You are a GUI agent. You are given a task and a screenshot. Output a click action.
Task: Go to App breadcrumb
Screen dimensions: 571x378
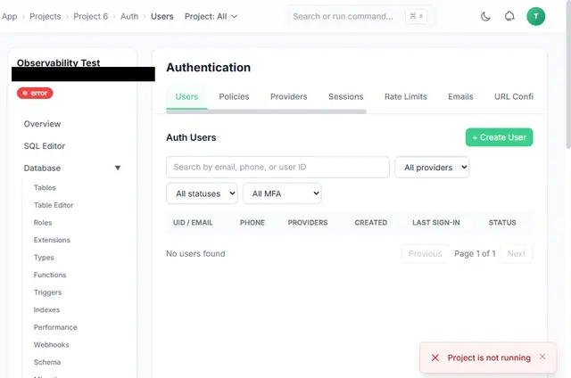click(9, 16)
